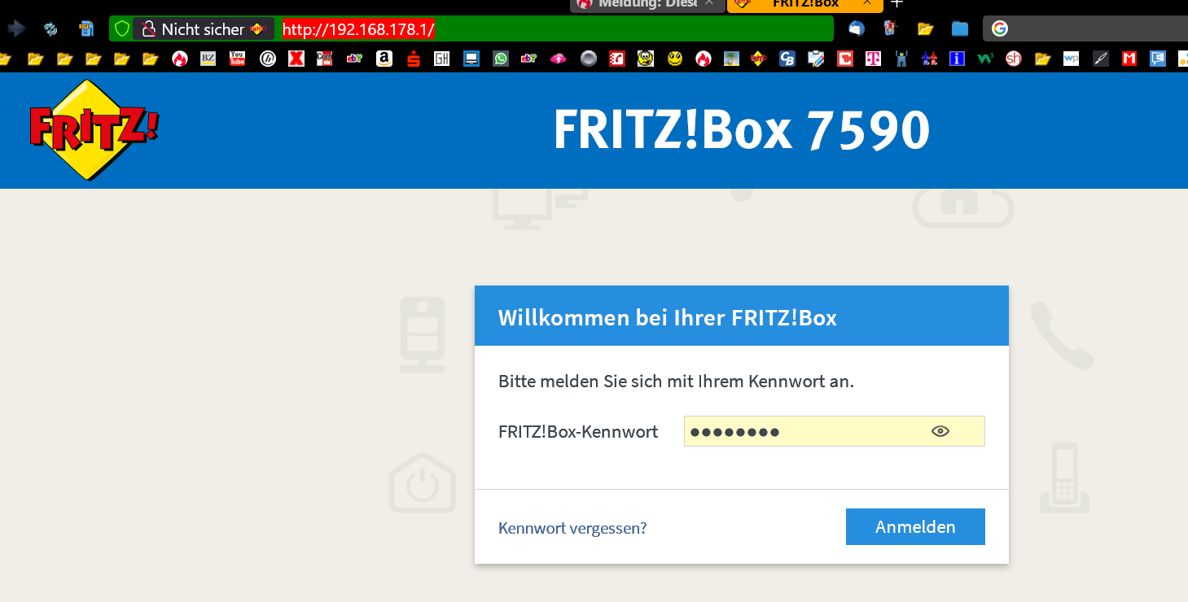The image size is (1188, 602).
Task: Open the red M bookmark
Action: point(1129,59)
